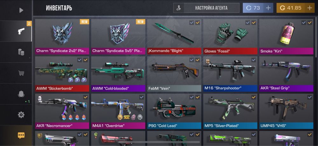This screenshot has width=318, height=146.
Task: Toggle blue checkmark on jKommando "Blight"
Action: coord(192,22)
